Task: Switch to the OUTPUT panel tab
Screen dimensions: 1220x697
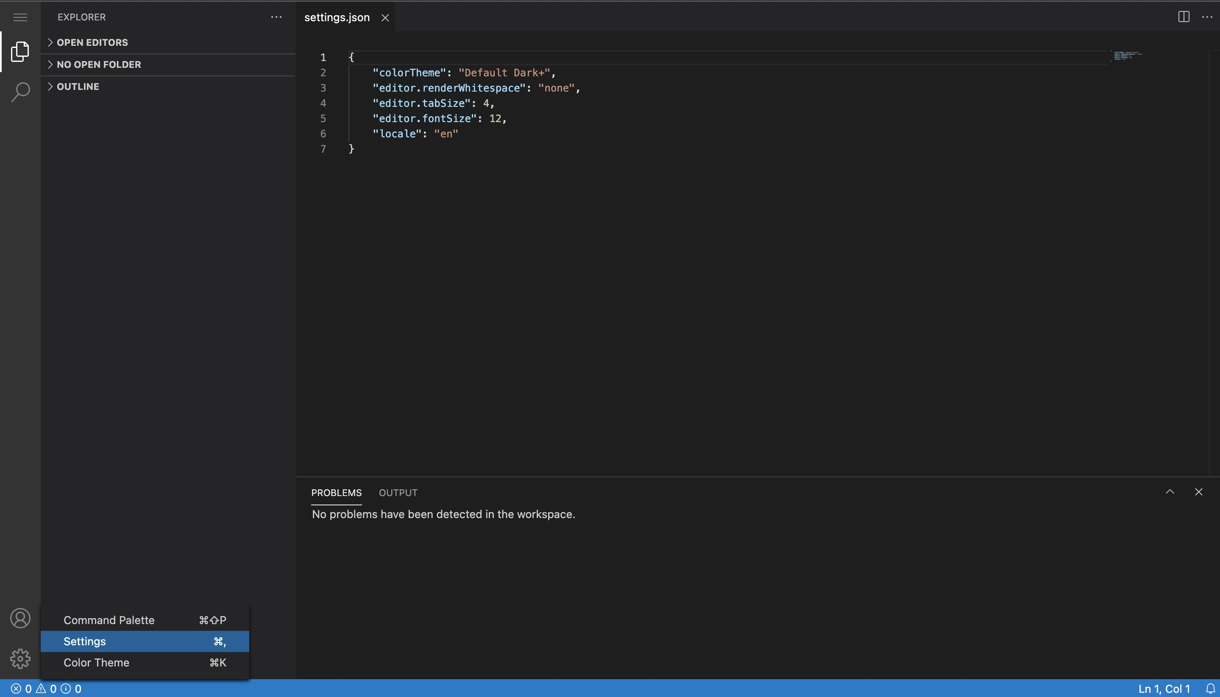Action: point(398,493)
